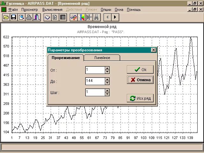Viewport: 204px width, 153px height.
Task: Open the Окна menu
Action: pos(119,10)
